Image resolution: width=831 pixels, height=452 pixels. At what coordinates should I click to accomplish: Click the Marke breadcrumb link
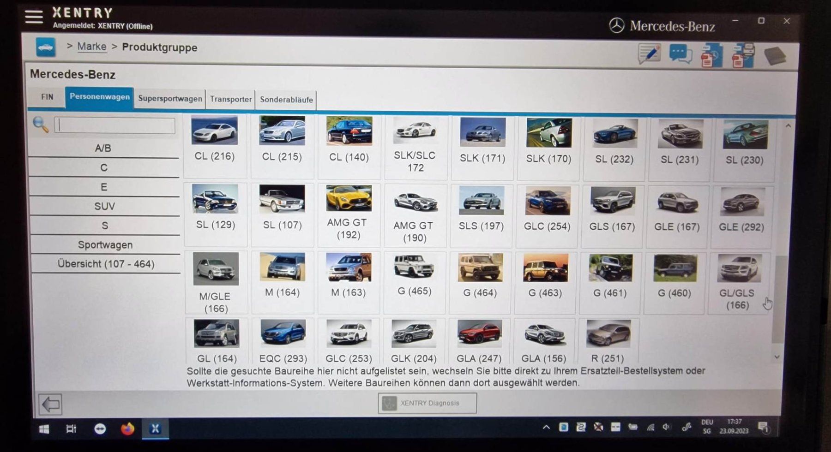point(91,47)
